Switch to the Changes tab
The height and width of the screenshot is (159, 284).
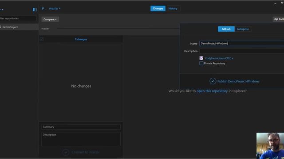click(x=158, y=8)
